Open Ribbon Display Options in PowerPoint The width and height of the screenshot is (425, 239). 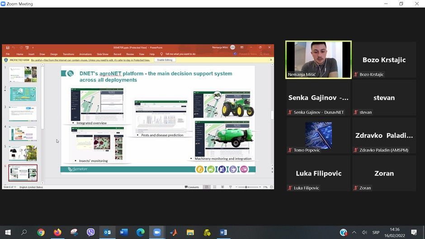tap(242, 47)
